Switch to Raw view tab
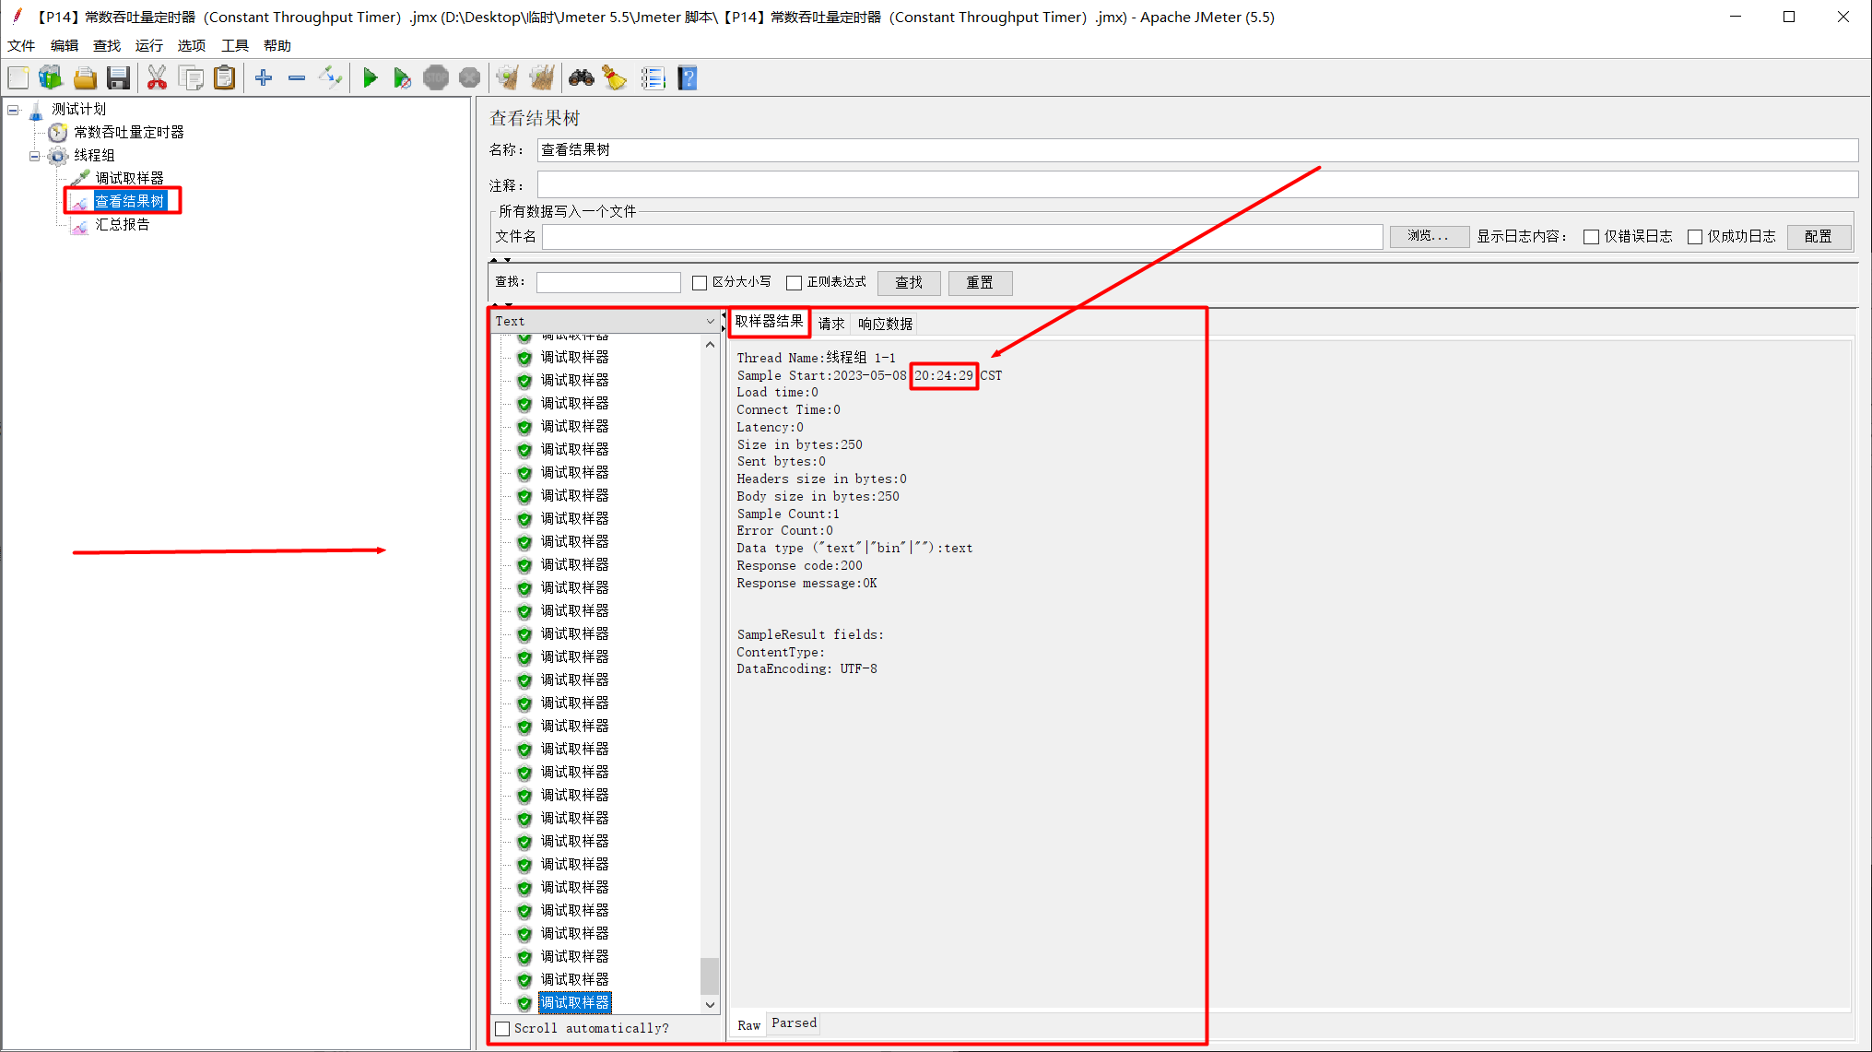 click(748, 1025)
